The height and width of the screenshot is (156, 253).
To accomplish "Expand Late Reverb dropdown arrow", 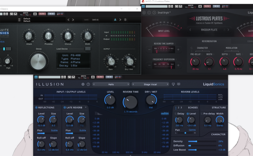I will 86,107.
